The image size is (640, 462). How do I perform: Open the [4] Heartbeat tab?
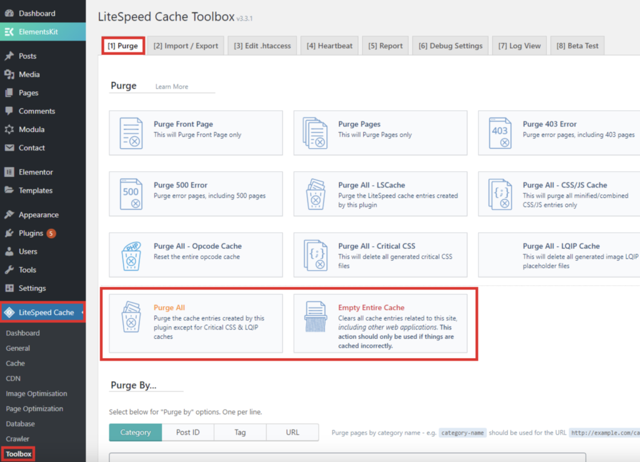329,46
